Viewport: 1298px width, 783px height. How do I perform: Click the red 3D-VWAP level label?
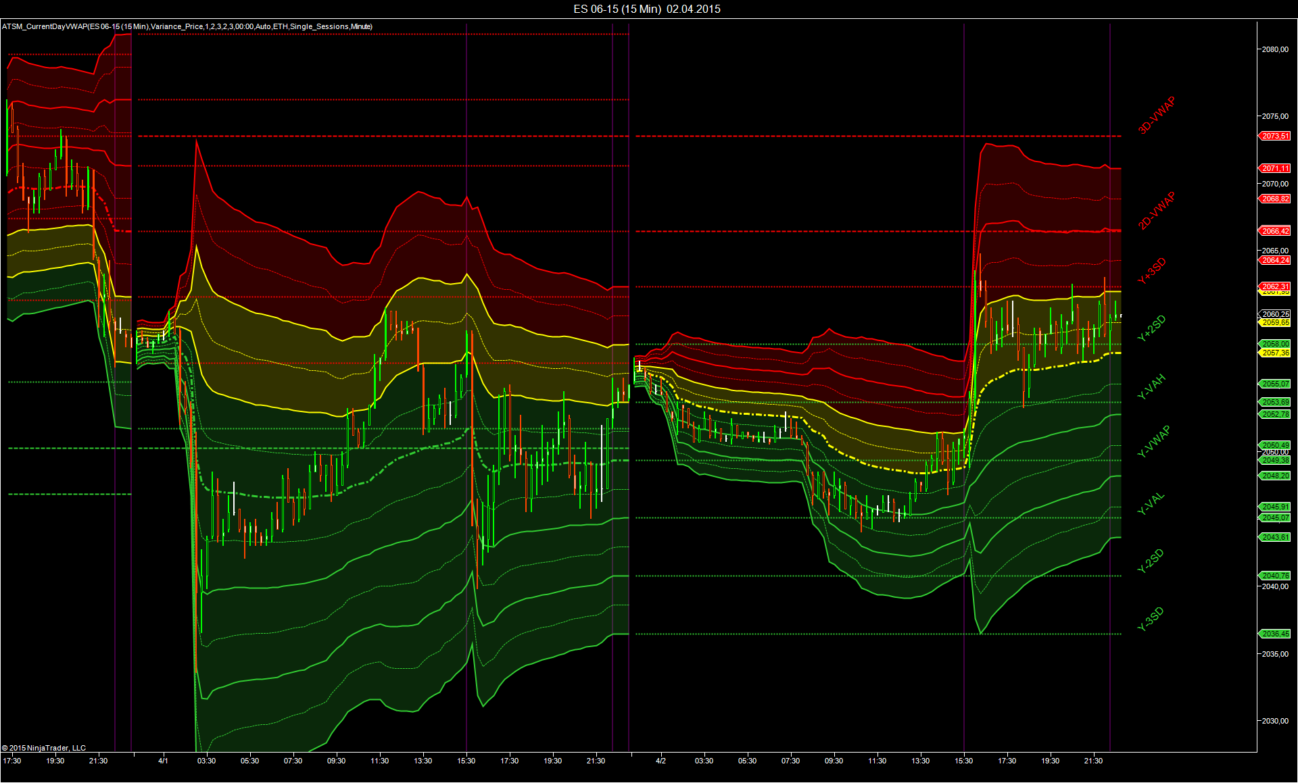[1156, 115]
